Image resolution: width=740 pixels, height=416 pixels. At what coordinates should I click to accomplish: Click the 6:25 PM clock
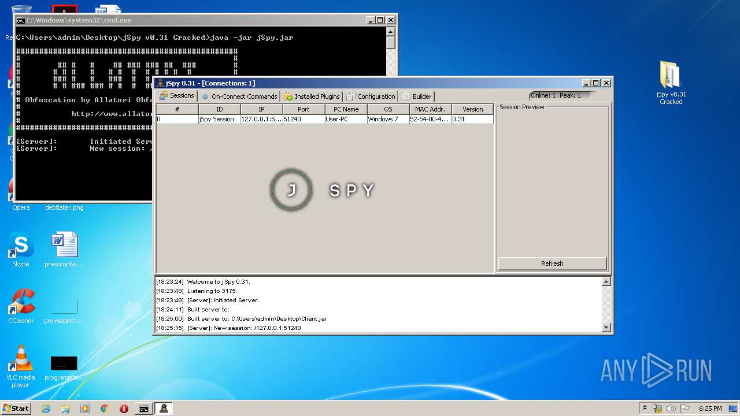click(710, 408)
